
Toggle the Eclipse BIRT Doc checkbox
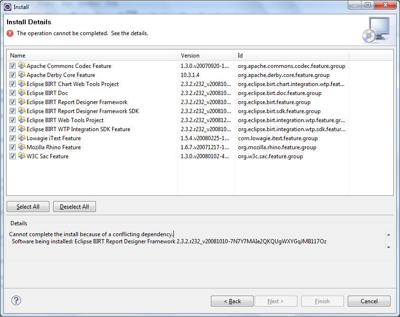coord(12,93)
